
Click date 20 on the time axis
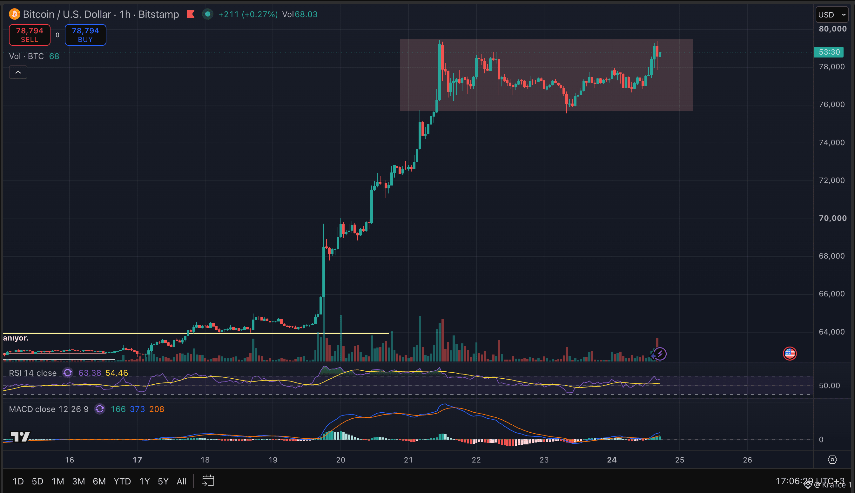(x=340, y=459)
